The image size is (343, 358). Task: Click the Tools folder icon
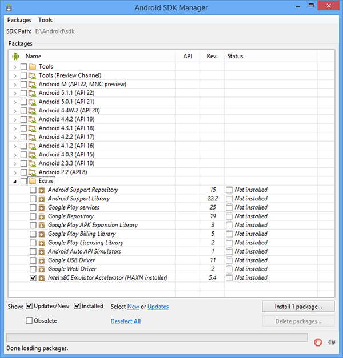[33, 66]
